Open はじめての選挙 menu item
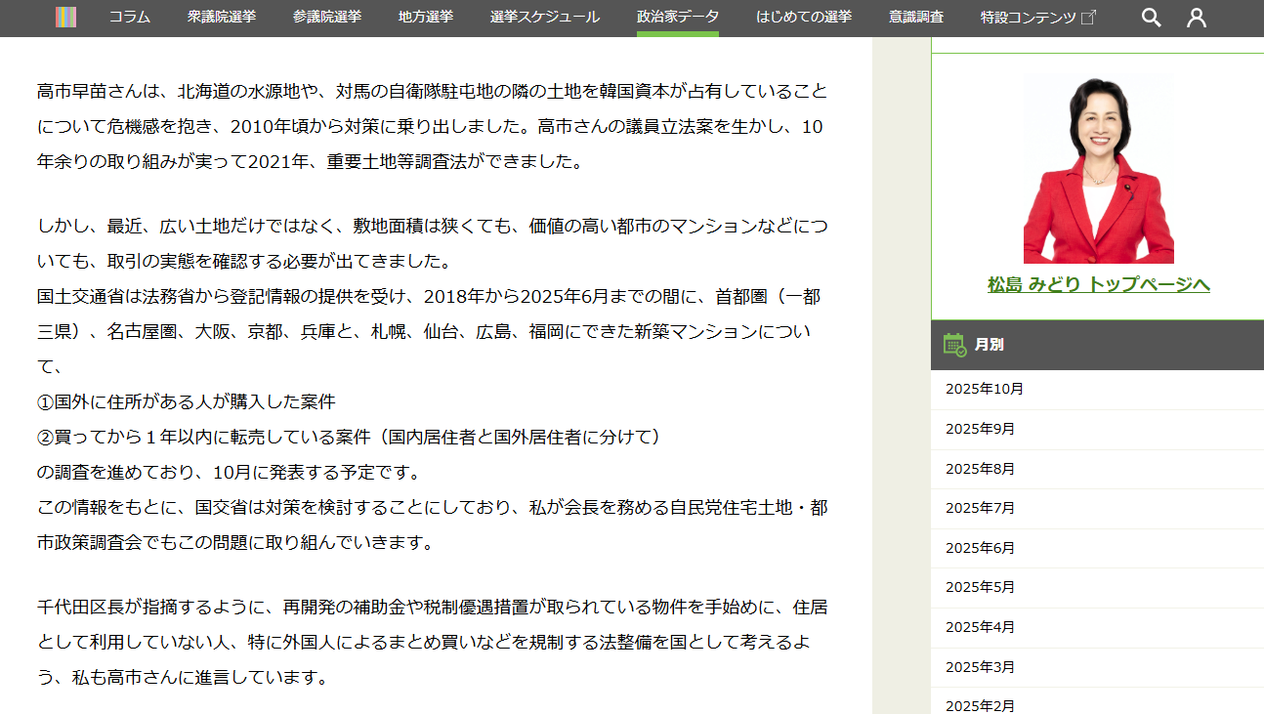The height and width of the screenshot is (714, 1264). tap(804, 17)
